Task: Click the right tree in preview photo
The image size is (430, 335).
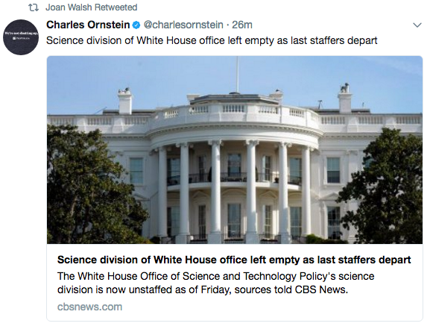Action: 384,187
